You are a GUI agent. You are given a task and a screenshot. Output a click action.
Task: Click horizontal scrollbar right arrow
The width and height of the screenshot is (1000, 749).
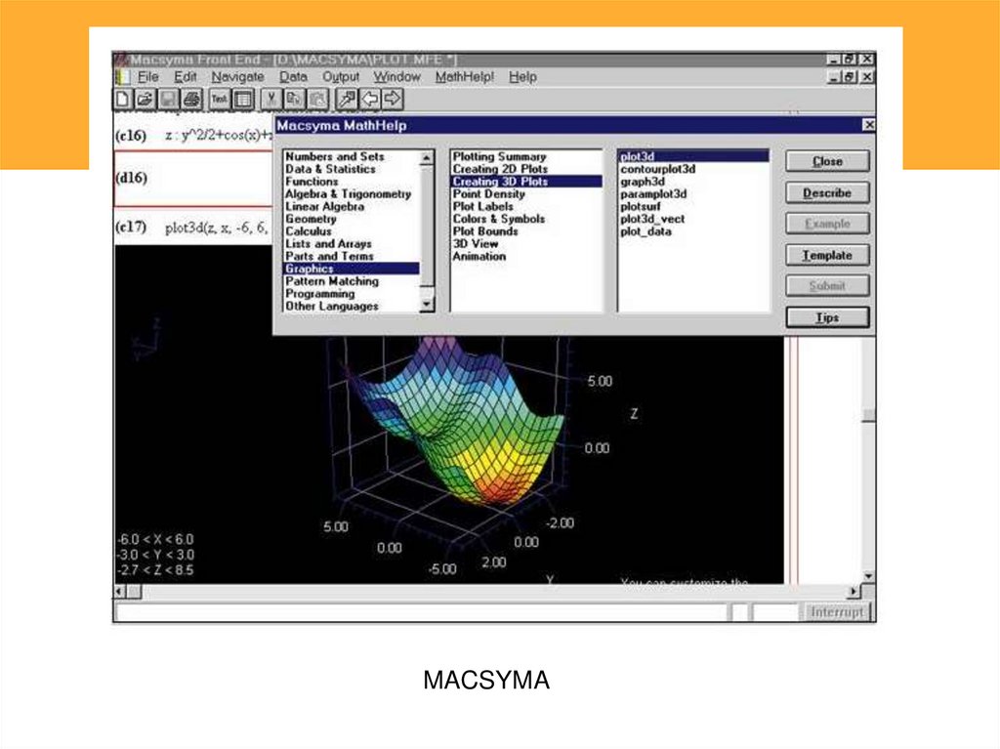854,592
